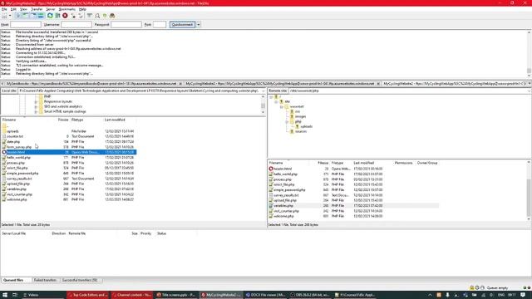Select css folder in remote tree
This screenshot has height=299, width=532.
[298, 111]
